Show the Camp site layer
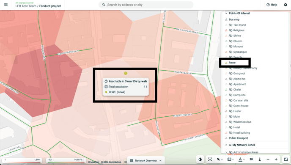Viewport: 291px width, 165px height. (x=231, y=95)
